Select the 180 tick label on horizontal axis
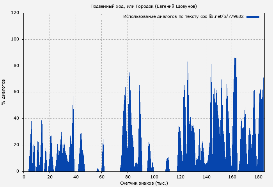This screenshot has width=273, height=187. point(258,177)
